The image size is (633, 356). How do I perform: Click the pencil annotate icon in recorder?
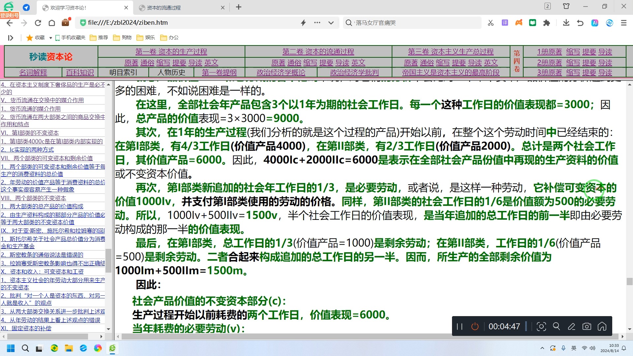pos(571,326)
